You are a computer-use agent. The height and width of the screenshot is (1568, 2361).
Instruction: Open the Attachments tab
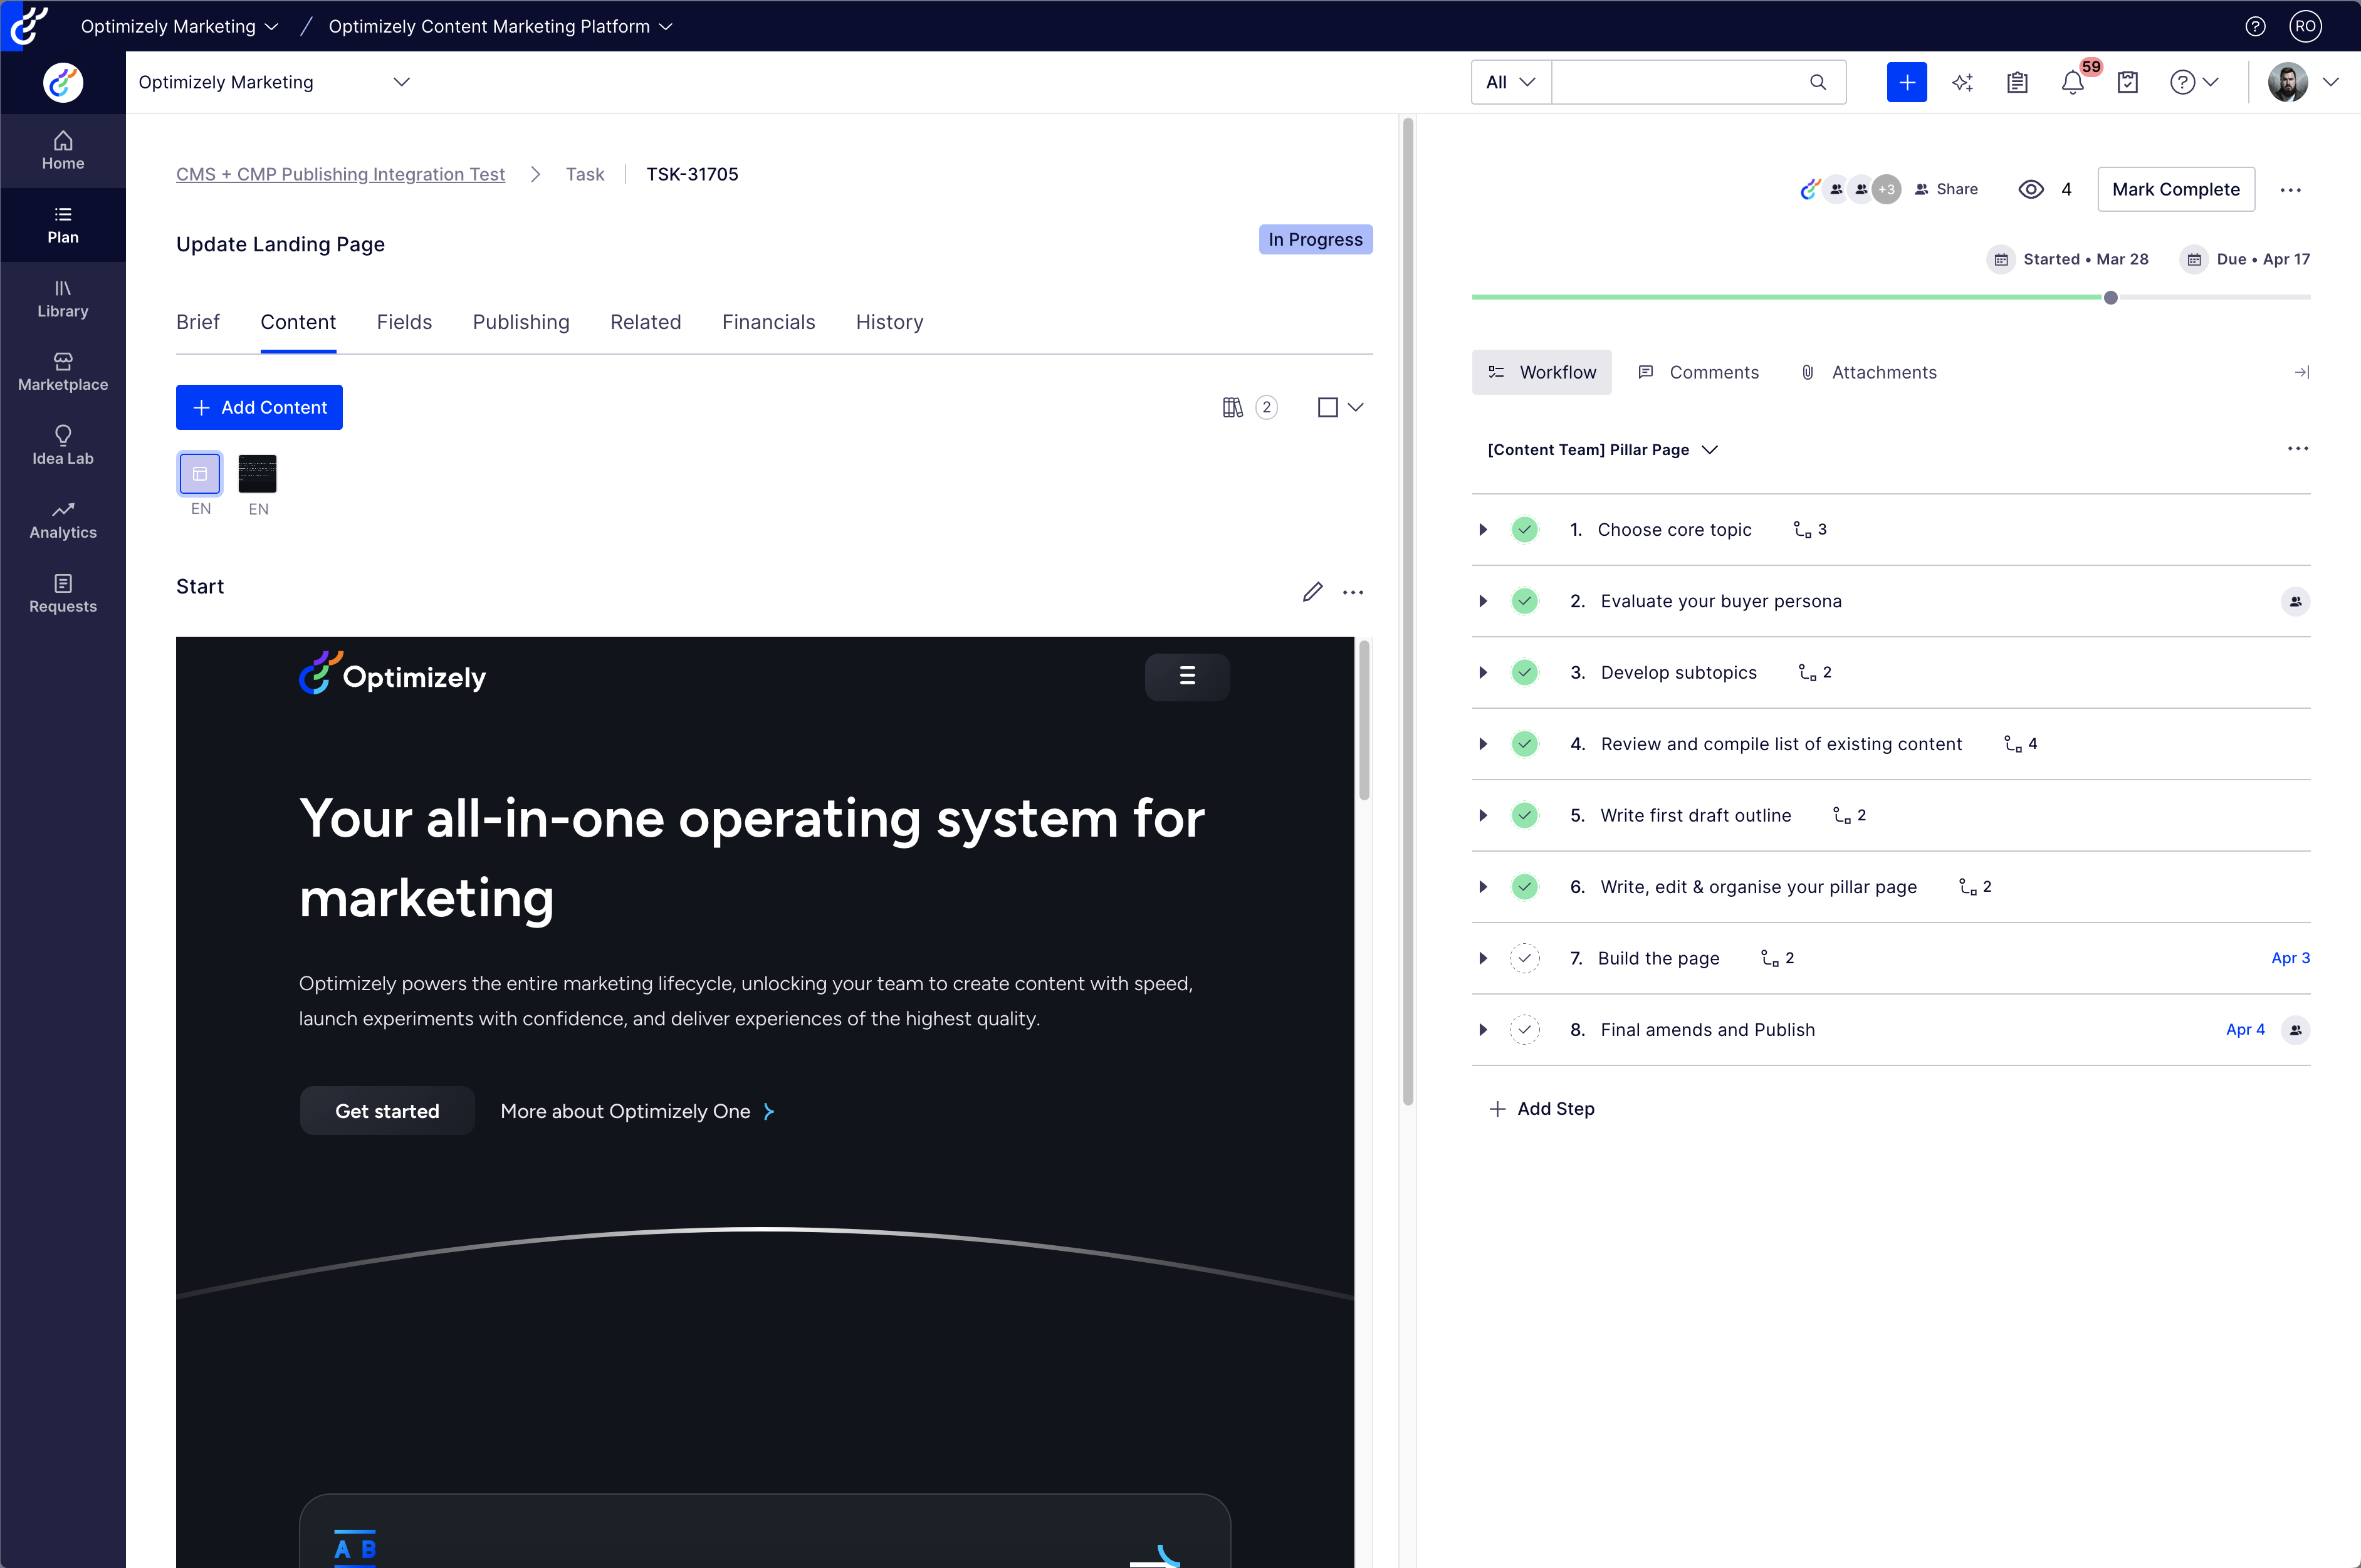1869,372
